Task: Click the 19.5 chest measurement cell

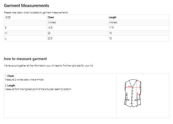Action: (x=50, y=28)
